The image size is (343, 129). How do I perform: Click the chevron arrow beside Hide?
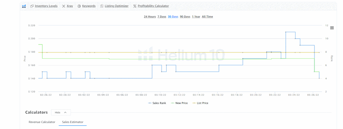pos(65,113)
